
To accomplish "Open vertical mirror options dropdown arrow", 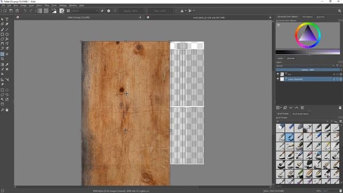I will pos(193,11).
